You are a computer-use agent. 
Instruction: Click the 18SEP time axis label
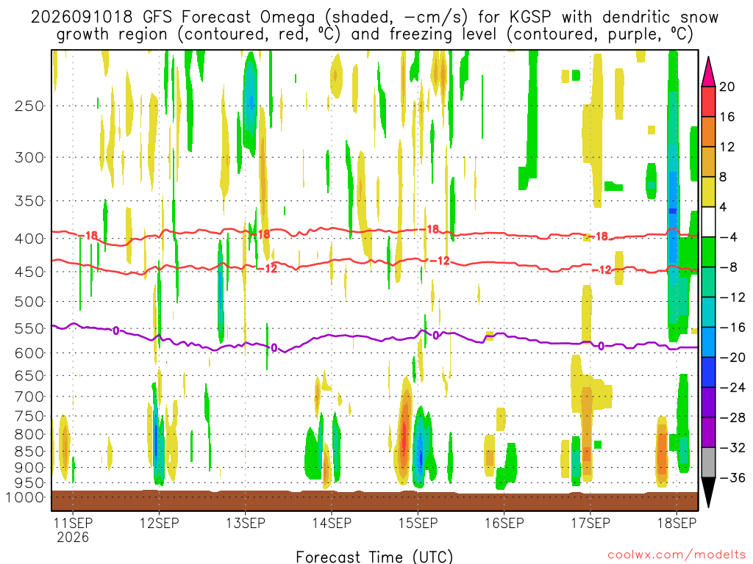click(x=677, y=523)
